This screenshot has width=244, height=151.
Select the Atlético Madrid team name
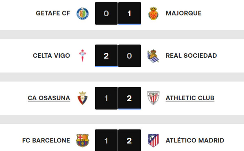click(x=195, y=140)
